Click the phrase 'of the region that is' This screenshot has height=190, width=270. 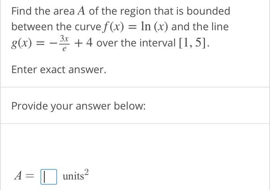[x=137, y=11]
